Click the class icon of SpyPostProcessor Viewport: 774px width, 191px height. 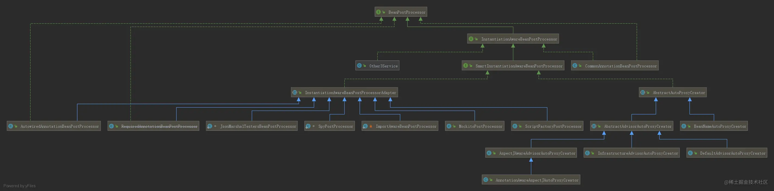308,126
